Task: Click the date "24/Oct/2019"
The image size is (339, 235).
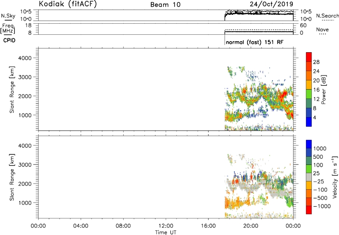Action: pyautogui.click(x=272, y=4)
